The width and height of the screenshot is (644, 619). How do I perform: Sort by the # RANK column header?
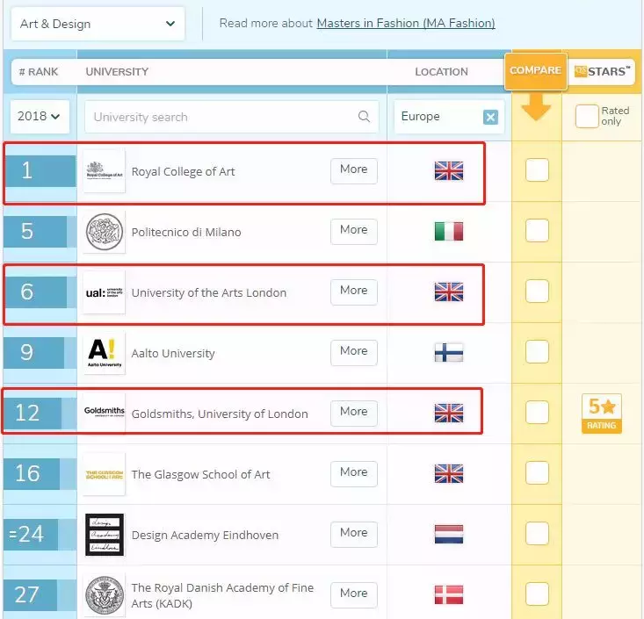point(39,72)
